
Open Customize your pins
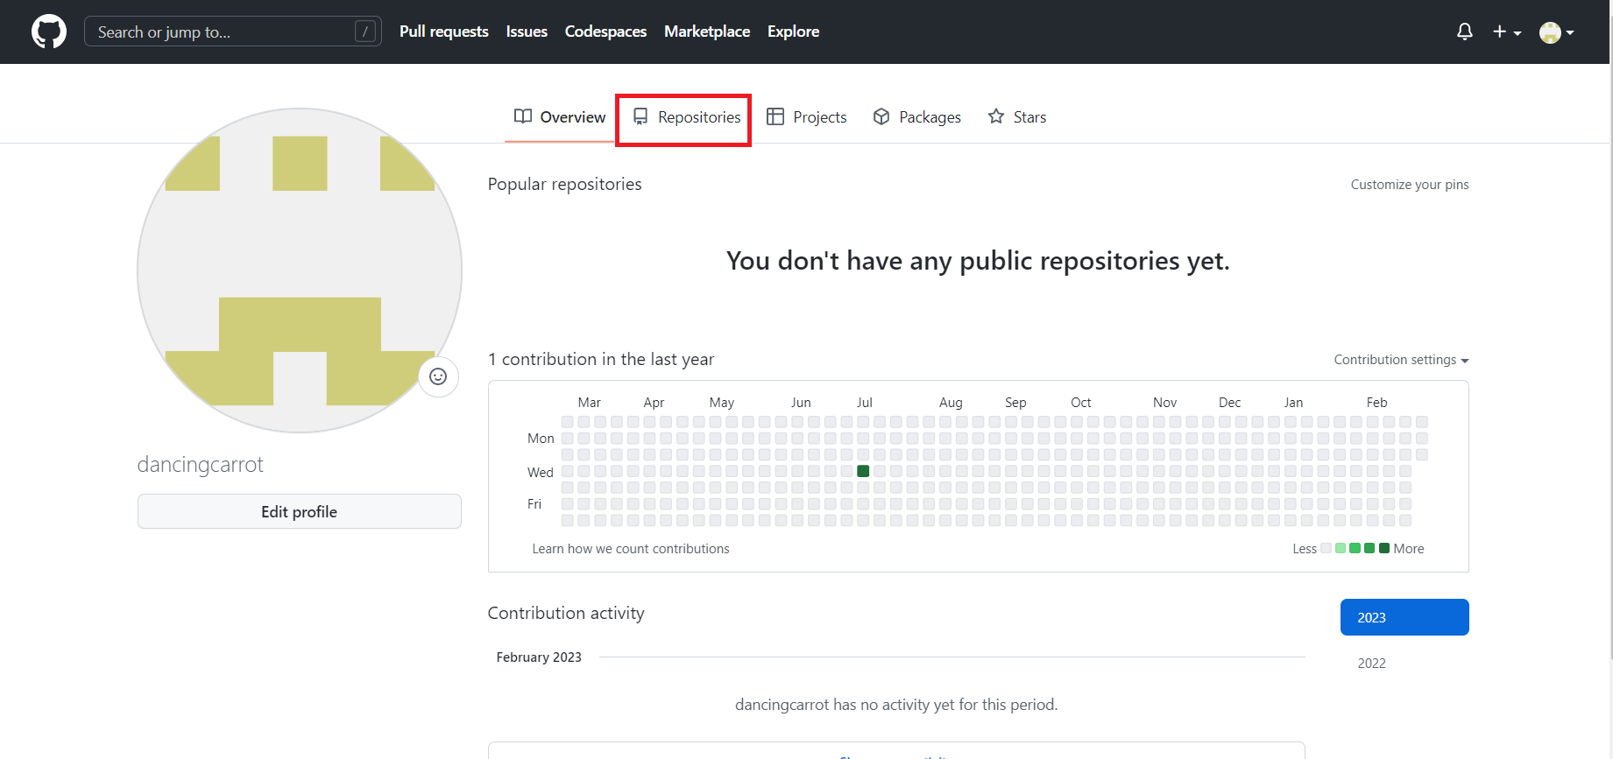point(1409,185)
